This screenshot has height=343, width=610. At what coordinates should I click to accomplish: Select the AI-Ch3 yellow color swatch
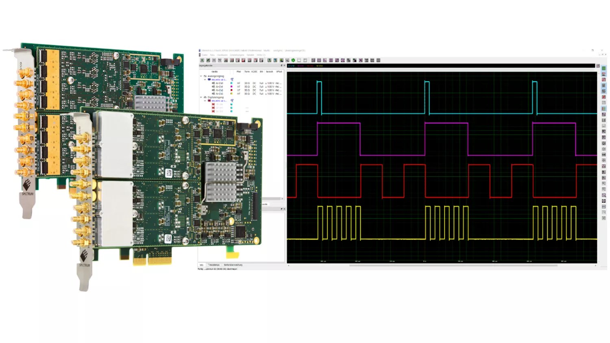pos(231,94)
